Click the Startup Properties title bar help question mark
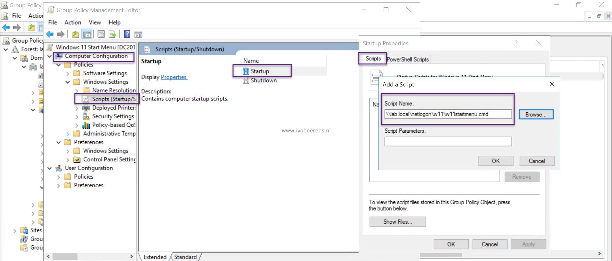 point(516,43)
